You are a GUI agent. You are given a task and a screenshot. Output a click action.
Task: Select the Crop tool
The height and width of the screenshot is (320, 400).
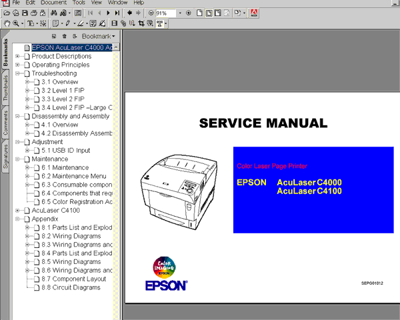141,24
